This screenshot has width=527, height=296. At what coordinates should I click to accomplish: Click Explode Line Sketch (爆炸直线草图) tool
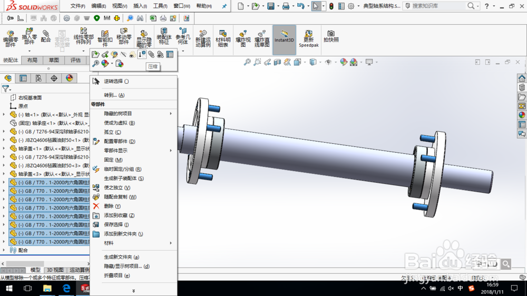coord(262,38)
